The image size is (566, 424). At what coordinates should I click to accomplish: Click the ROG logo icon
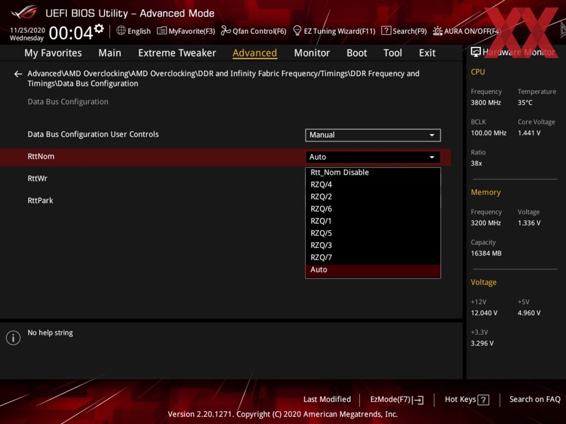click(x=24, y=12)
